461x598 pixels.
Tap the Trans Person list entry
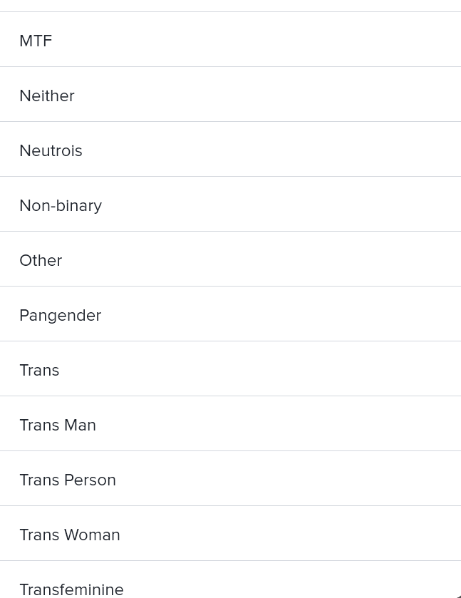pyautogui.click(x=230, y=479)
